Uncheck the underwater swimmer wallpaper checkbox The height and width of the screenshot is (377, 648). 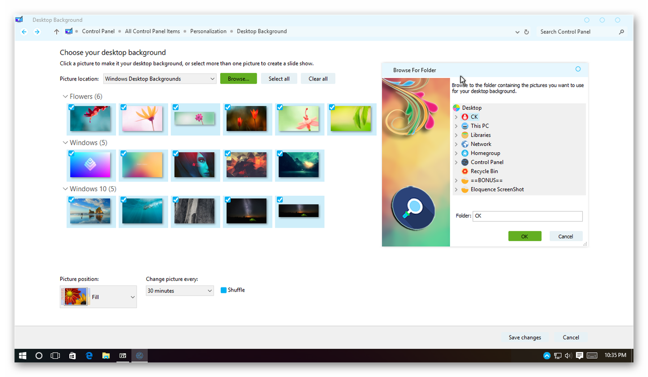pyautogui.click(x=124, y=199)
